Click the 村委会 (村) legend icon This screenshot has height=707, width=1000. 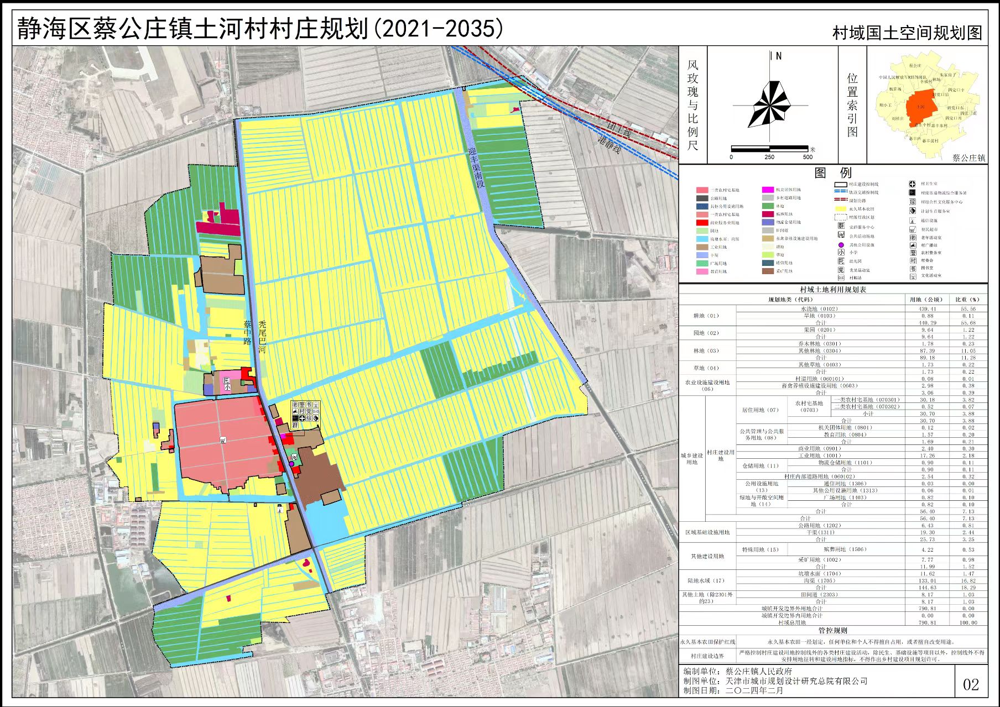912,260
